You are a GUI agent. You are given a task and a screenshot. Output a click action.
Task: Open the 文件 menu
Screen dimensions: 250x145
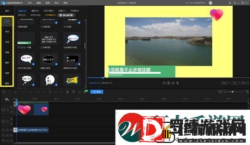coord(29,3)
